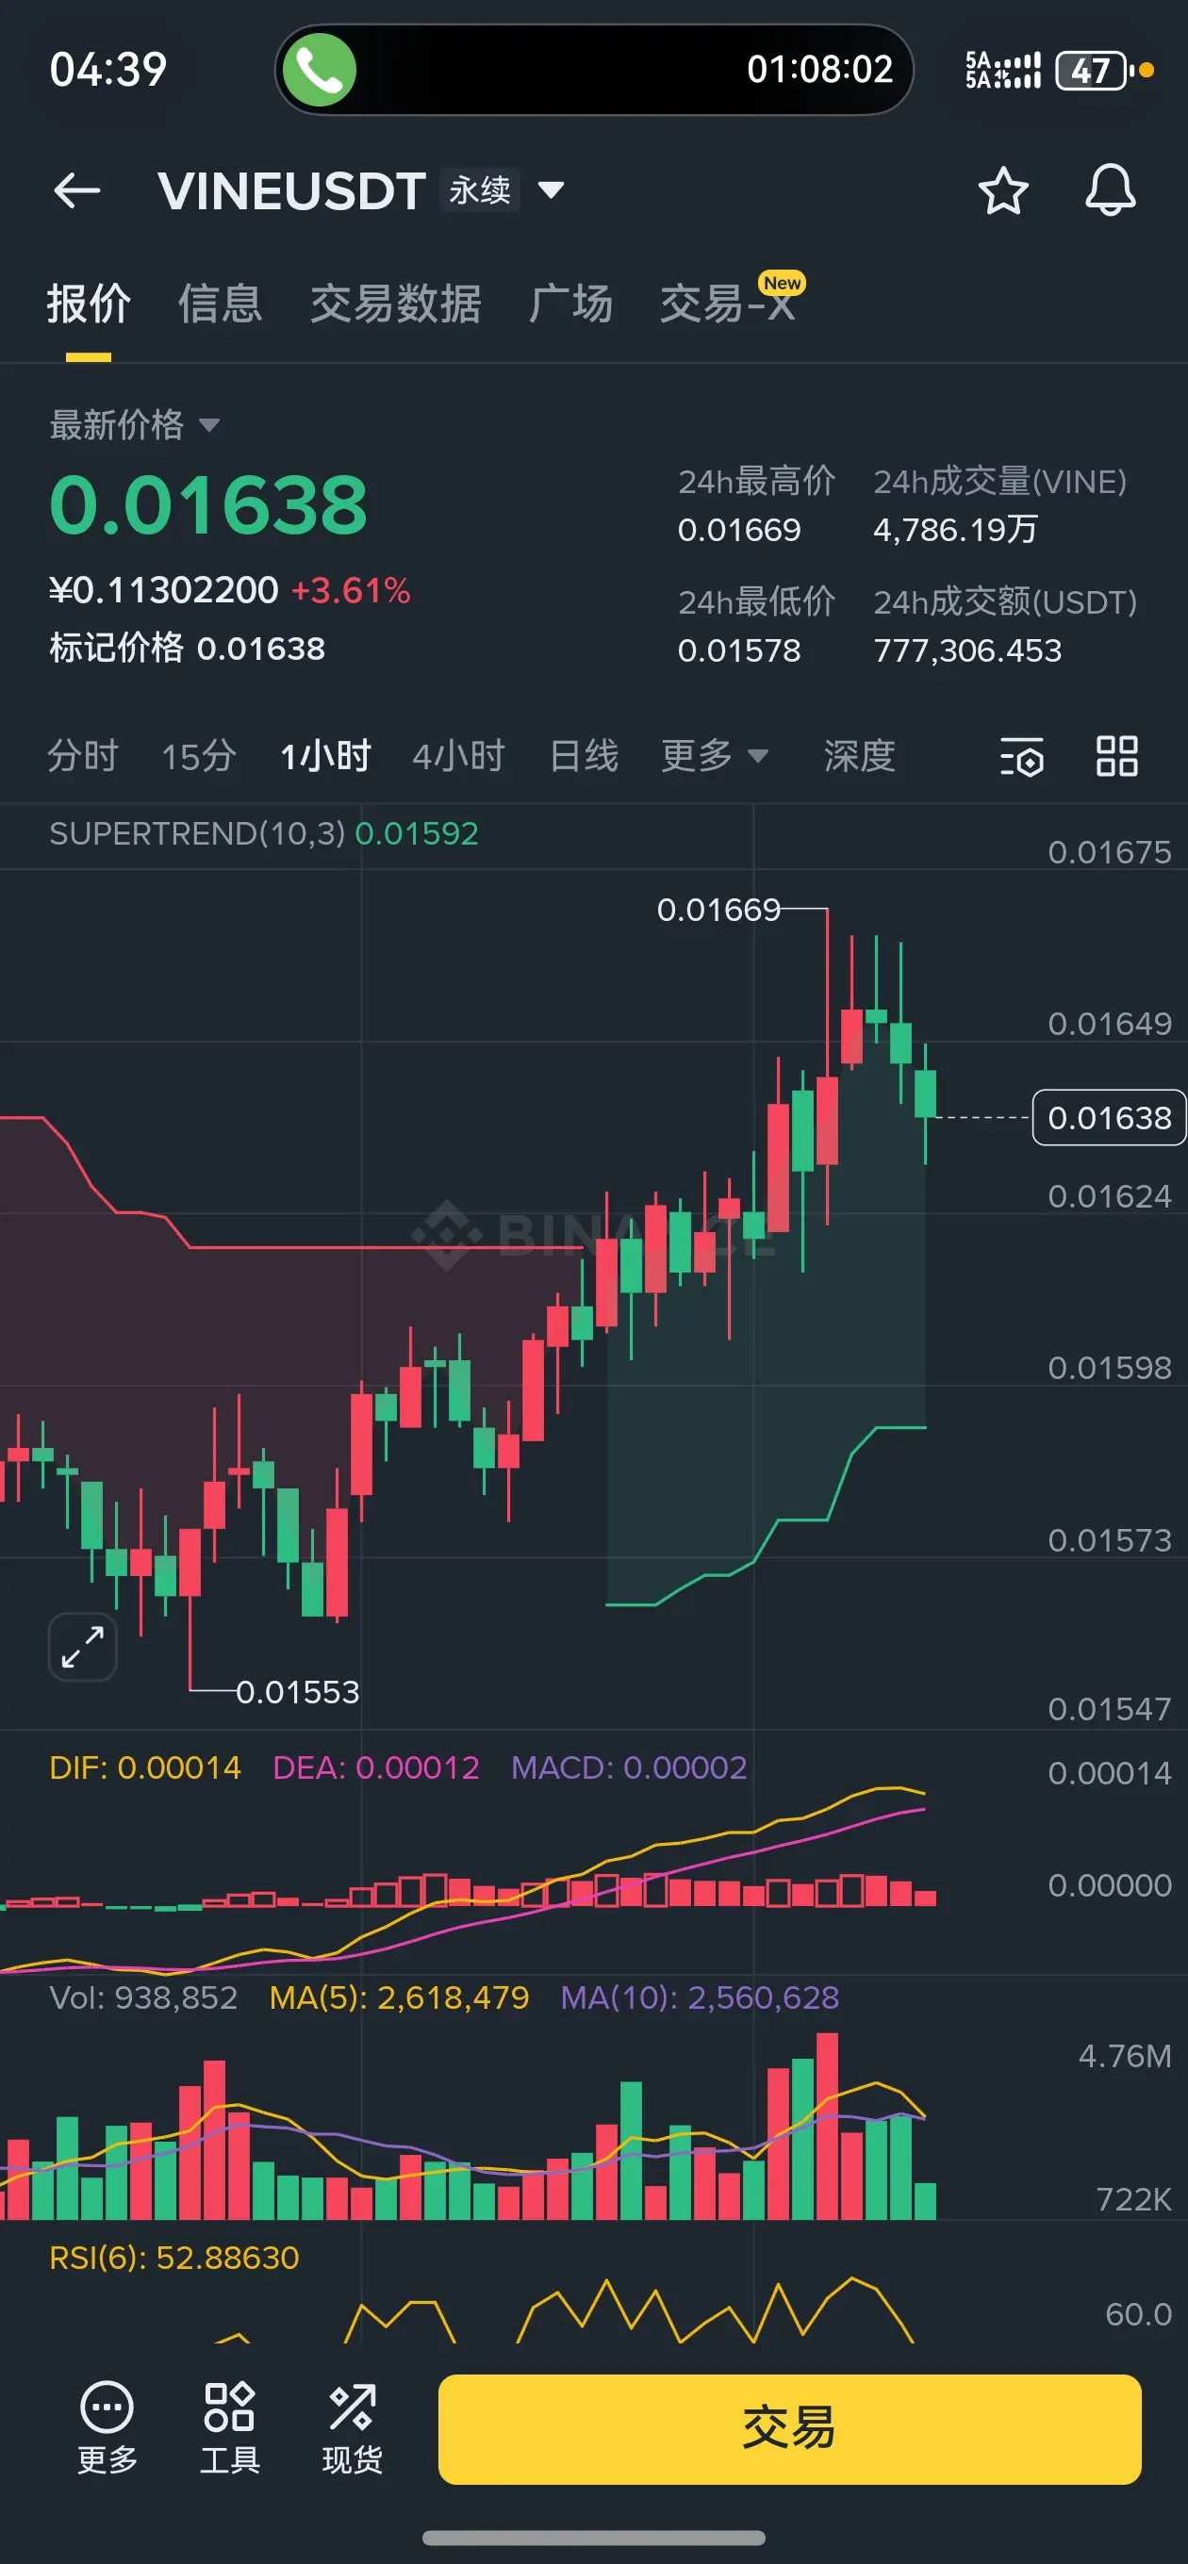The image size is (1188, 2564).
Task: Tap the 24h最高价 value 0.01669
Action: coord(739,530)
